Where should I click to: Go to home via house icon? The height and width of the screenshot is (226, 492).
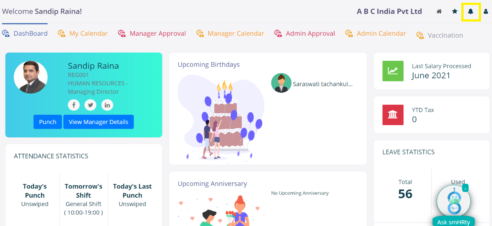click(x=439, y=11)
